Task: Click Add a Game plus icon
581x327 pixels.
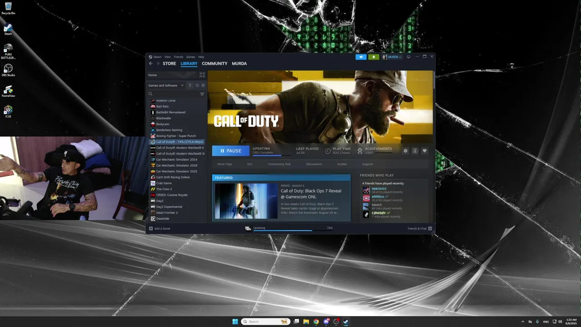Action: coord(151,228)
